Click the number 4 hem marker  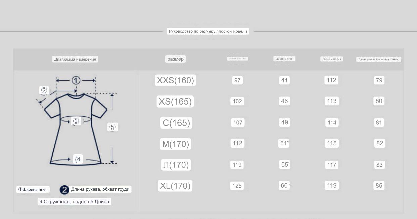tap(78, 159)
